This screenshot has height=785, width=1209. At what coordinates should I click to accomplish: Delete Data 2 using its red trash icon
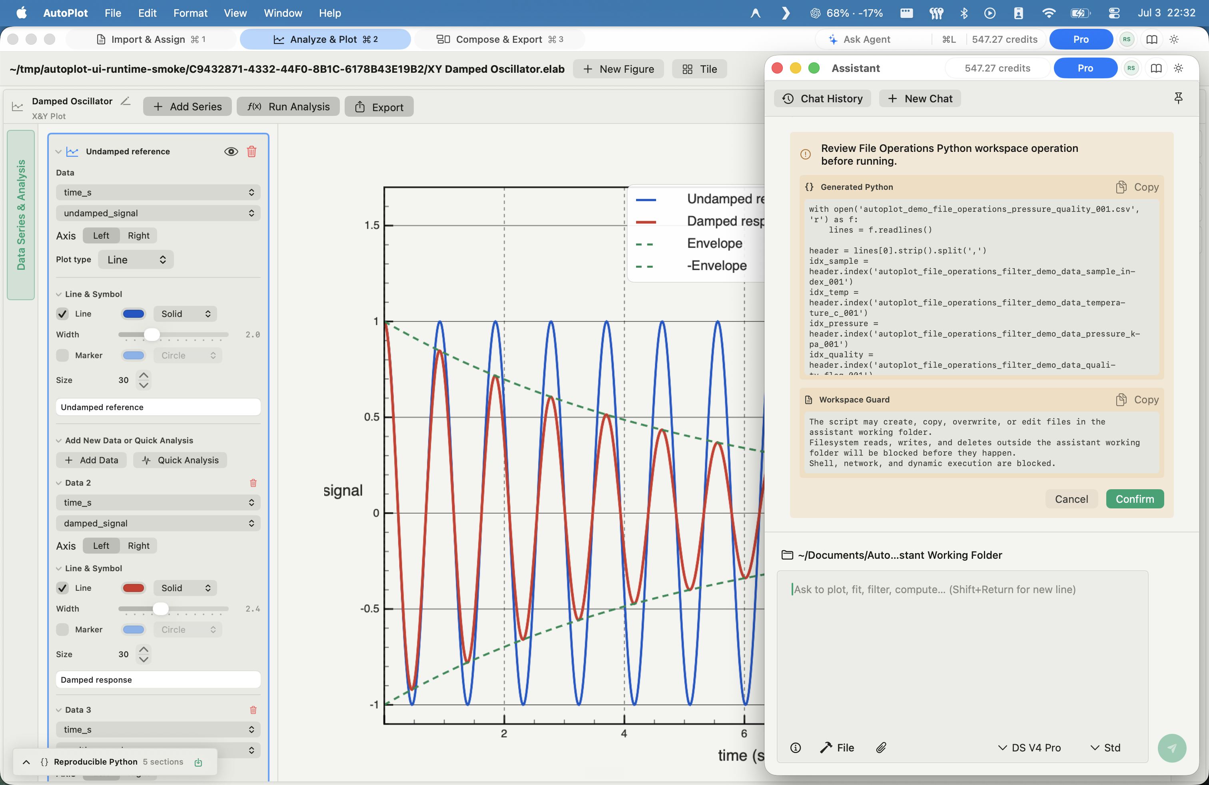point(253,483)
